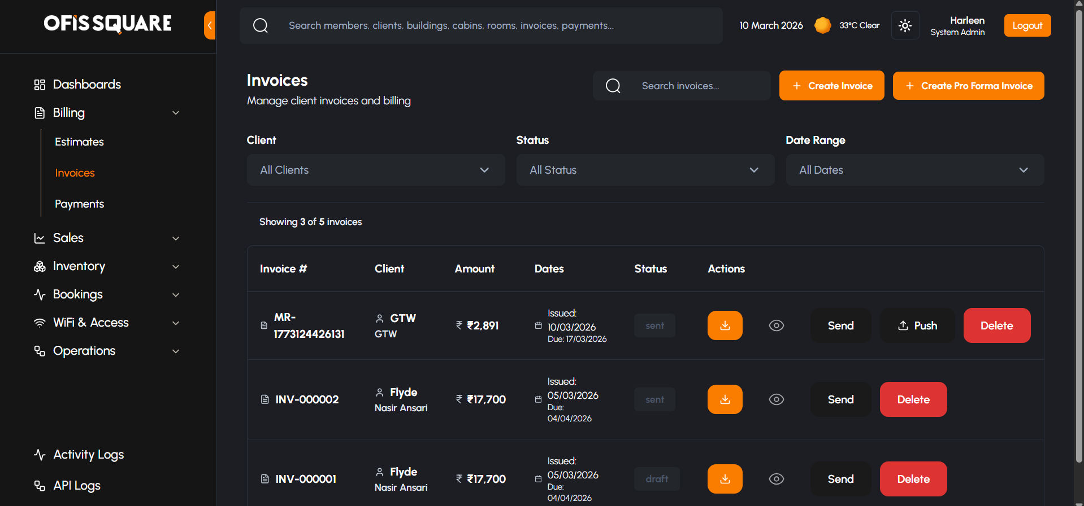The width and height of the screenshot is (1084, 506).
Task: Push invoice MR-1773124426131
Action: tap(917, 325)
